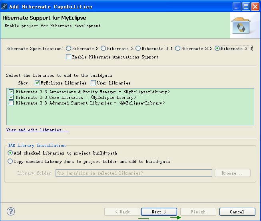Maximize the Add Hibernate Capabilities window
261x221 pixels.
[246, 7]
